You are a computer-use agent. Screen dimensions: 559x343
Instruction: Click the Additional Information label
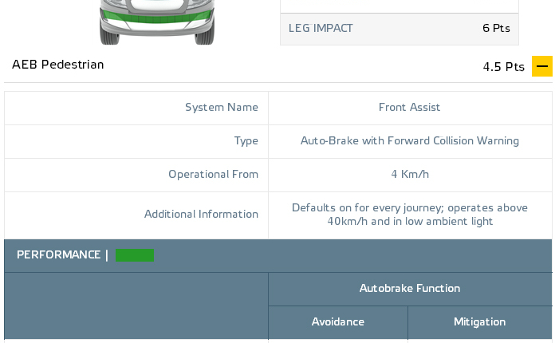click(201, 215)
